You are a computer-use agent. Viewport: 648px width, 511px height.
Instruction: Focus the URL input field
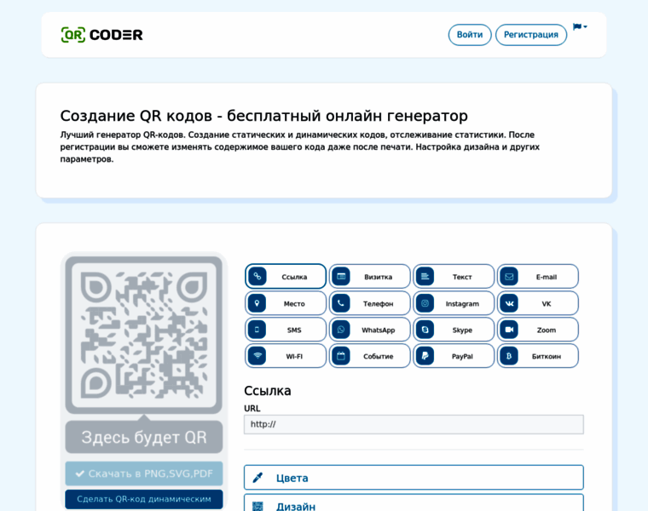[x=414, y=424]
